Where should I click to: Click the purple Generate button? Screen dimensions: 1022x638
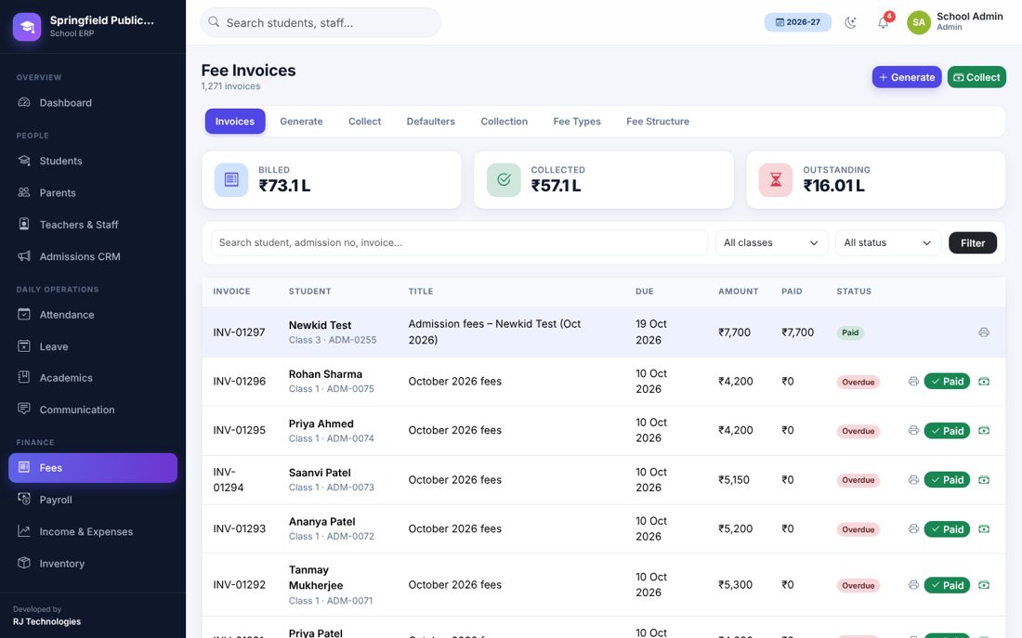pyautogui.click(x=907, y=77)
